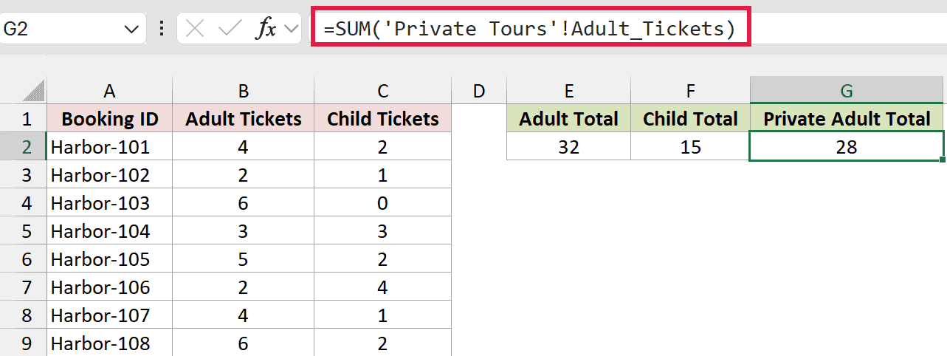The height and width of the screenshot is (356, 947).
Task: Click Private Adult Total value 28
Action: point(847,147)
